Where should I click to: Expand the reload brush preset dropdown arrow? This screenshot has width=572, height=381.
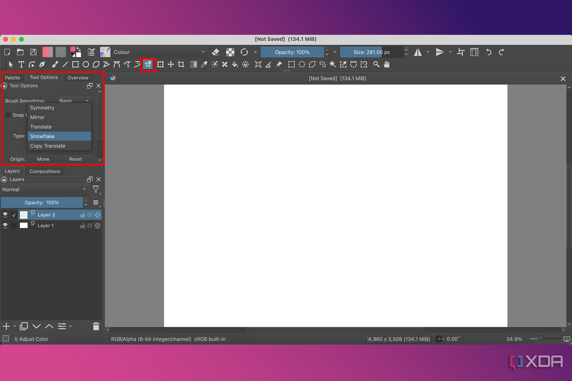(x=255, y=52)
